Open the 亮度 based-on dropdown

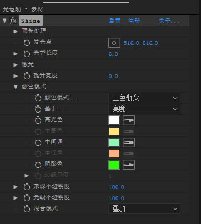point(144,109)
